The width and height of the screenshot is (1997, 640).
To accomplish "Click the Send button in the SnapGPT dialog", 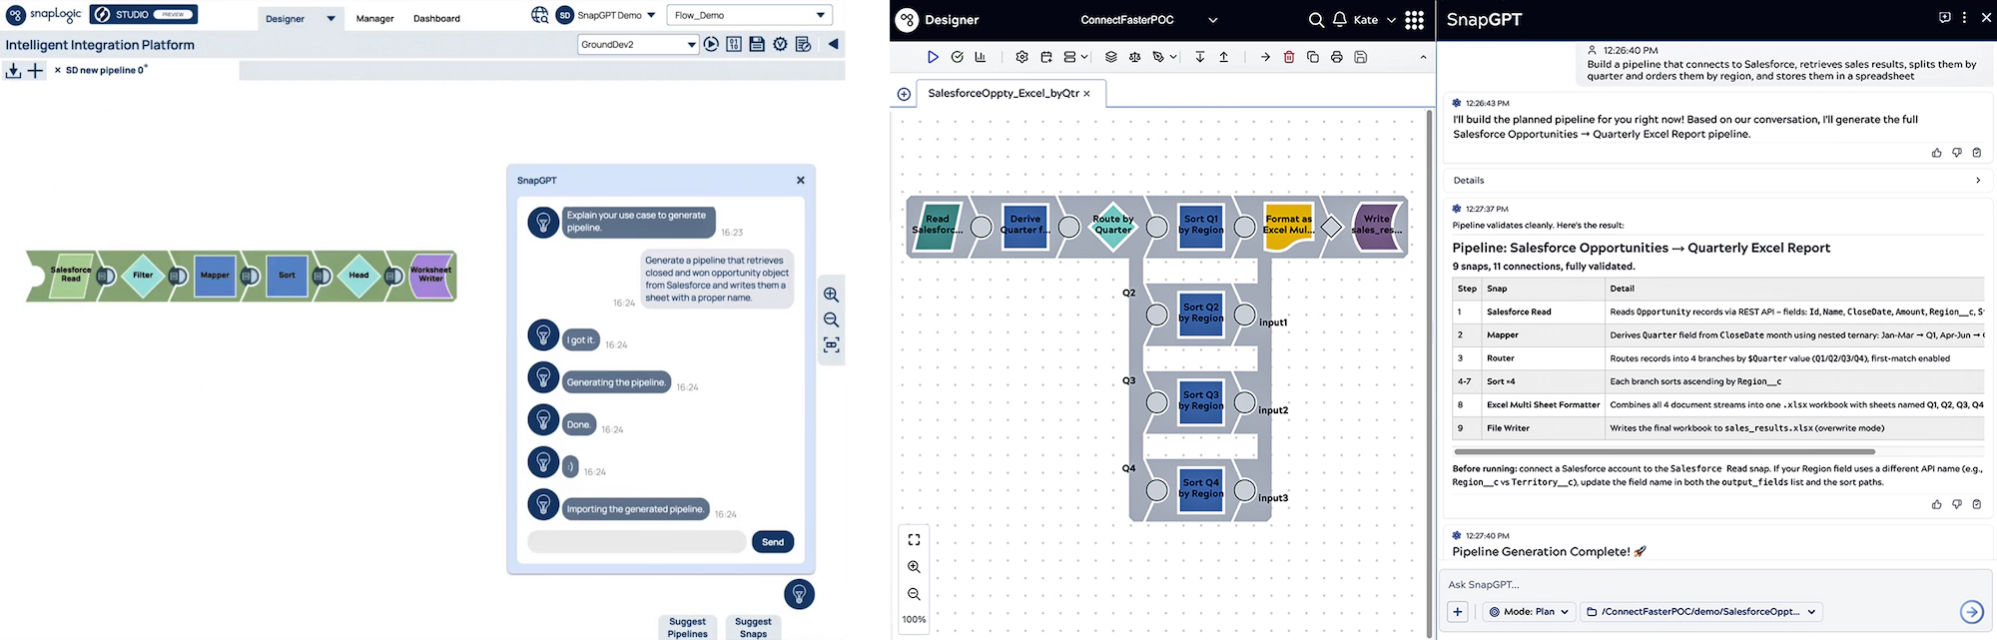I will coord(773,542).
